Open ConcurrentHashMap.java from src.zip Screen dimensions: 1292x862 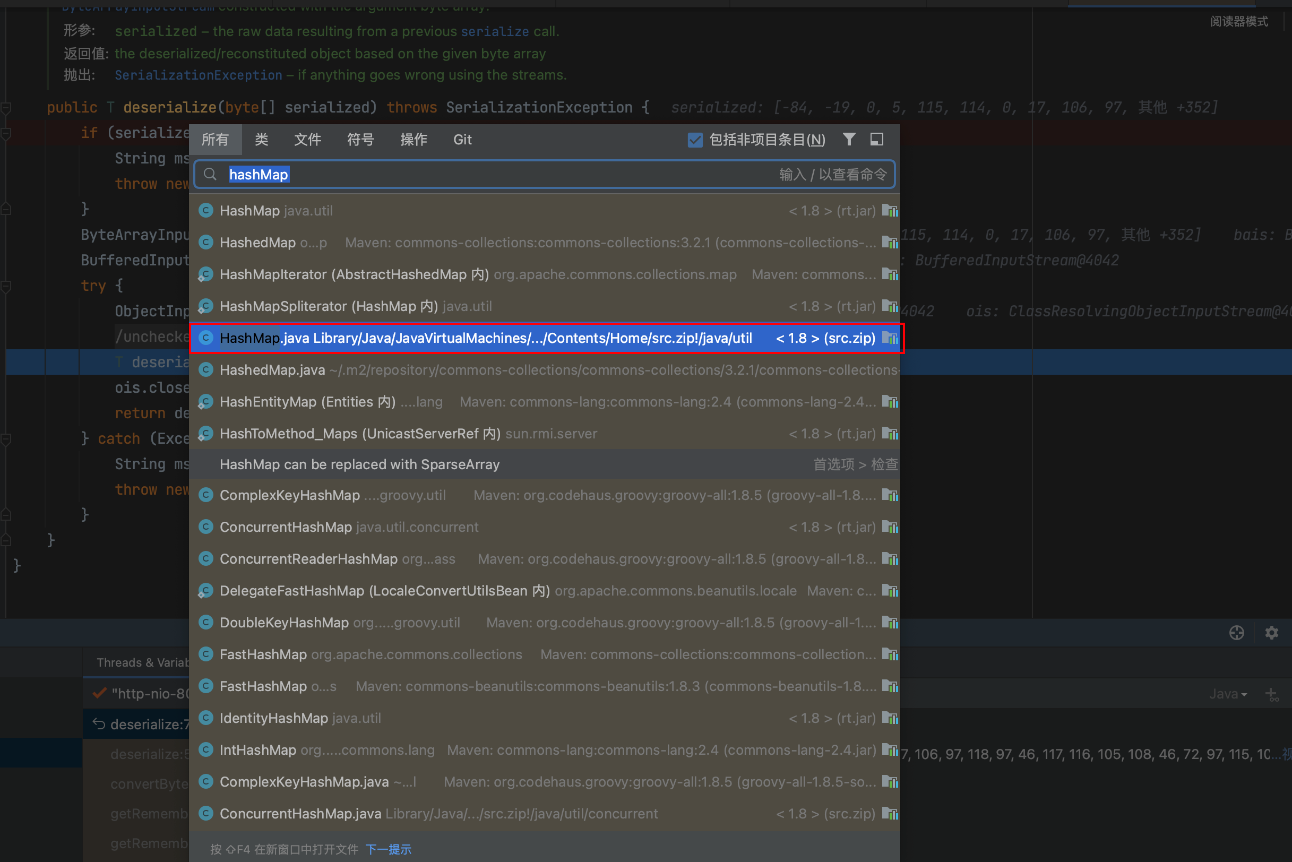(544, 814)
